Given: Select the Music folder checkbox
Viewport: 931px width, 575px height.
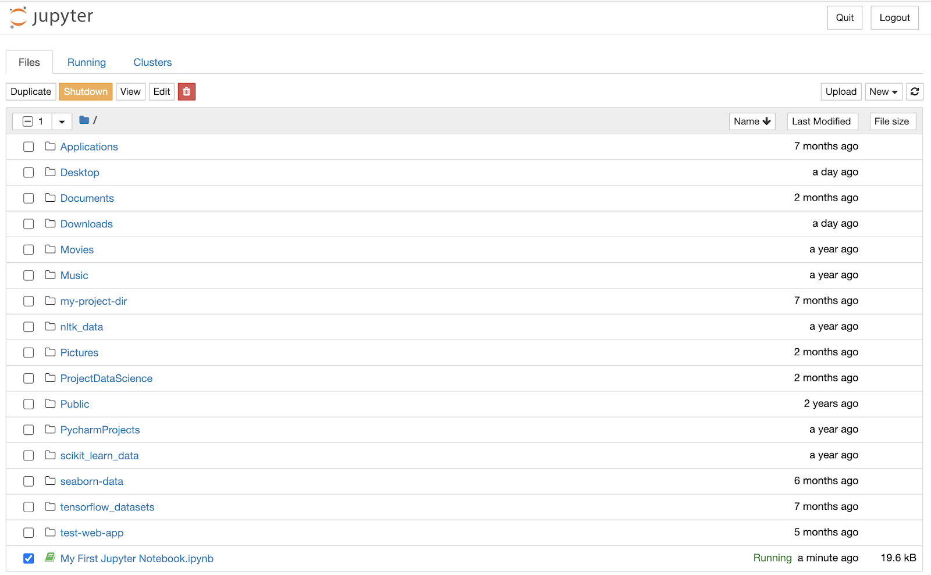Looking at the screenshot, I should tap(29, 276).
